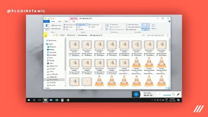Open Quick access in navigation pane

pyautogui.click(x=51, y=40)
